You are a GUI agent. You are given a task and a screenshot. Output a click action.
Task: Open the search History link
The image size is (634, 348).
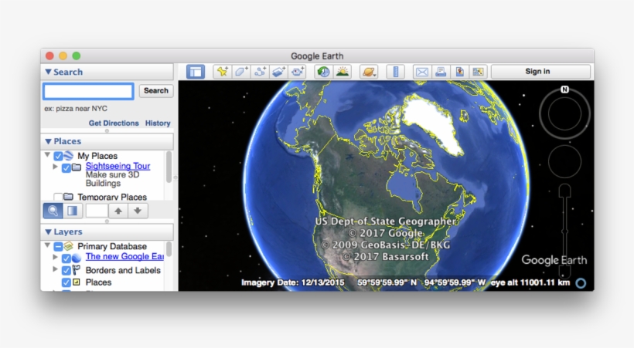(x=158, y=123)
